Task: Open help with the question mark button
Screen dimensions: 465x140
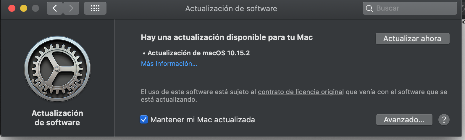Action: 444,120
